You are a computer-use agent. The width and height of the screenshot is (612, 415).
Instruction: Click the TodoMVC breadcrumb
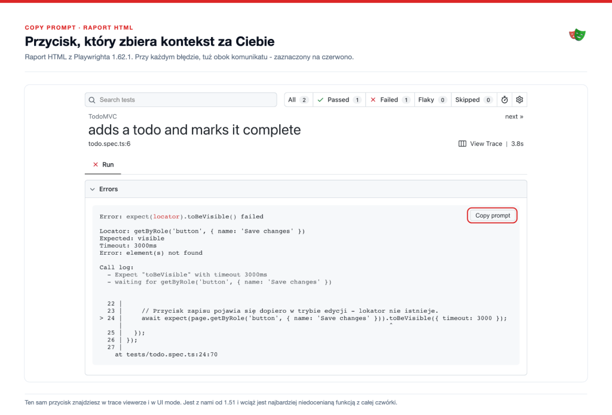click(103, 117)
